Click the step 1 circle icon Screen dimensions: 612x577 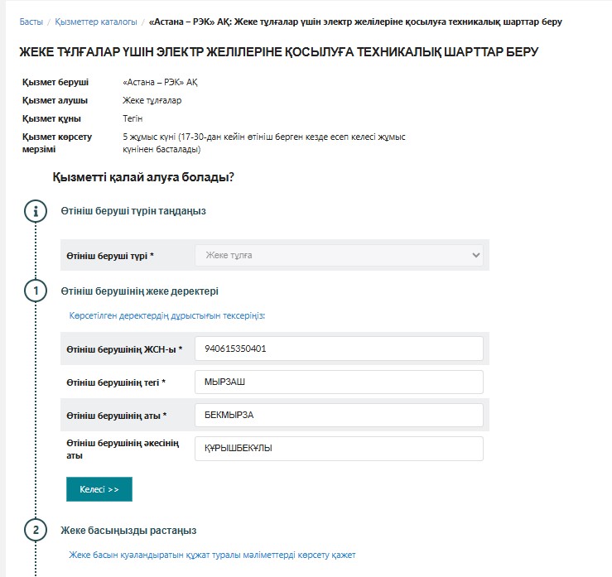(x=36, y=291)
